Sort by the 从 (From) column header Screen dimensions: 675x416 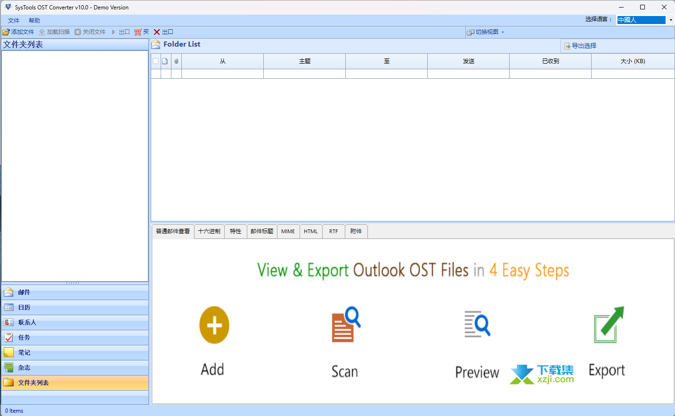(x=223, y=61)
